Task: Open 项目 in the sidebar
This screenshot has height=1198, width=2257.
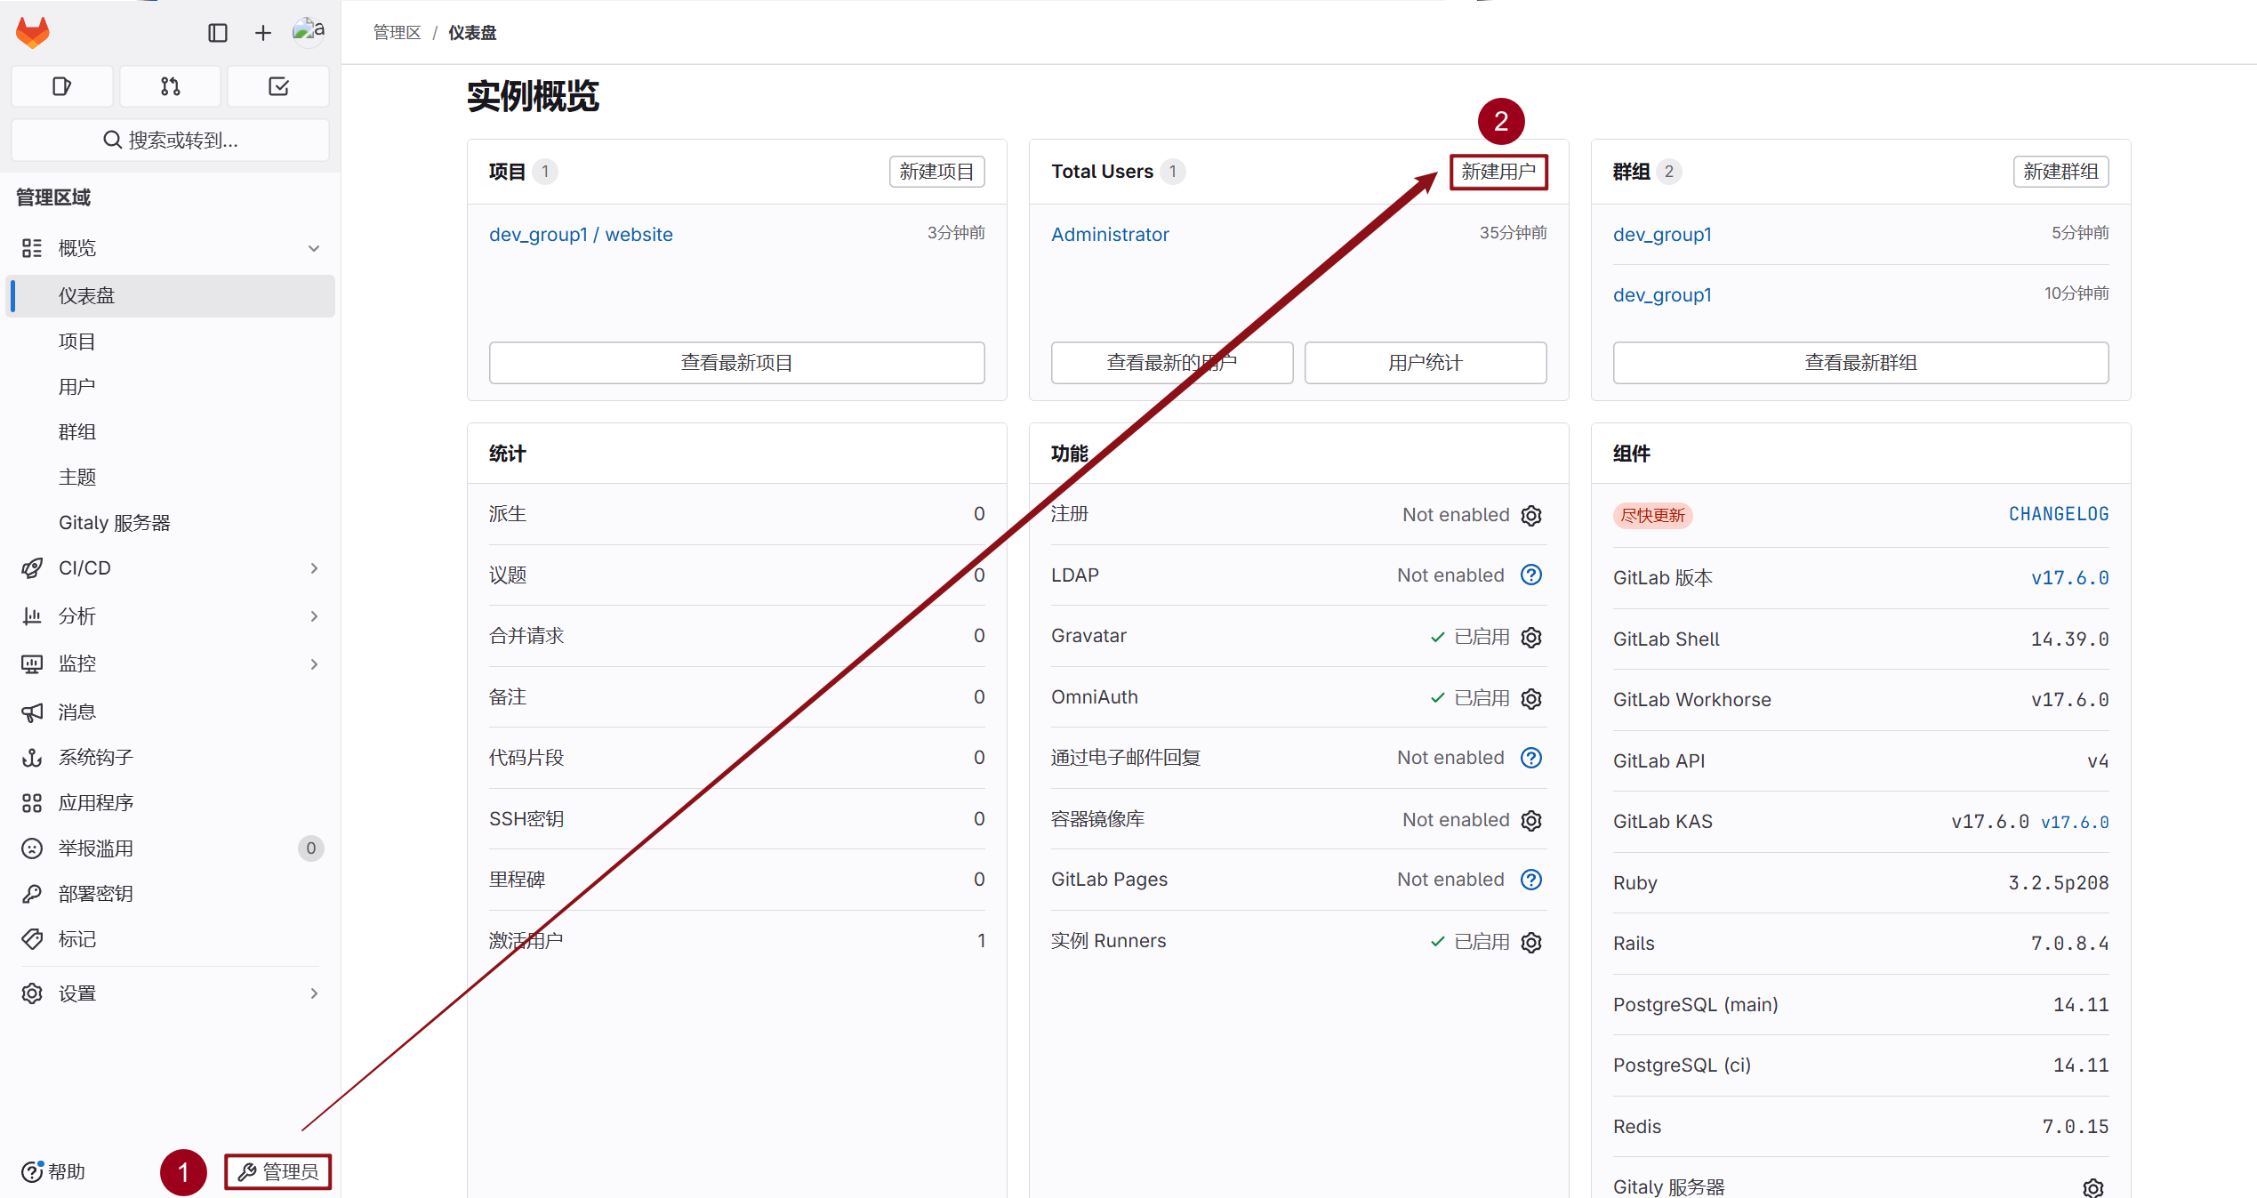Action: tap(170, 342)
